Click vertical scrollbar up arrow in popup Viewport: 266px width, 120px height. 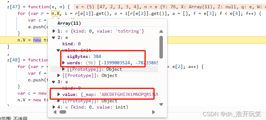coord(161,31)
